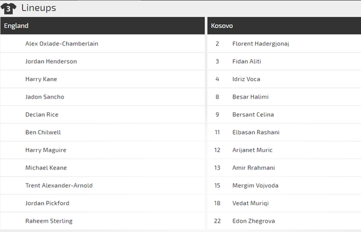The image size is (361, 232).
Task: Select the Lineups section heading
Action: pos(39,8)
